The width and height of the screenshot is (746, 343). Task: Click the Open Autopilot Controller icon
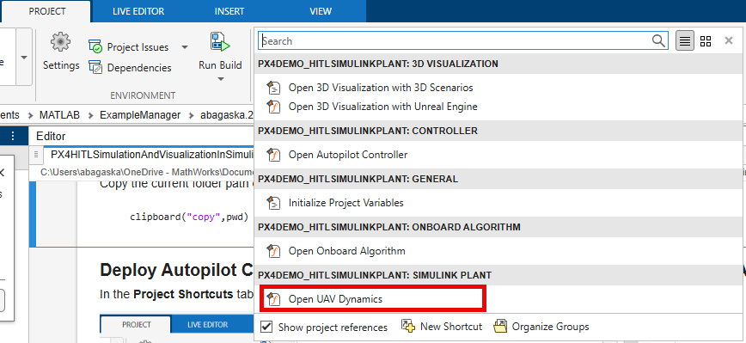(x=273, y=155)
